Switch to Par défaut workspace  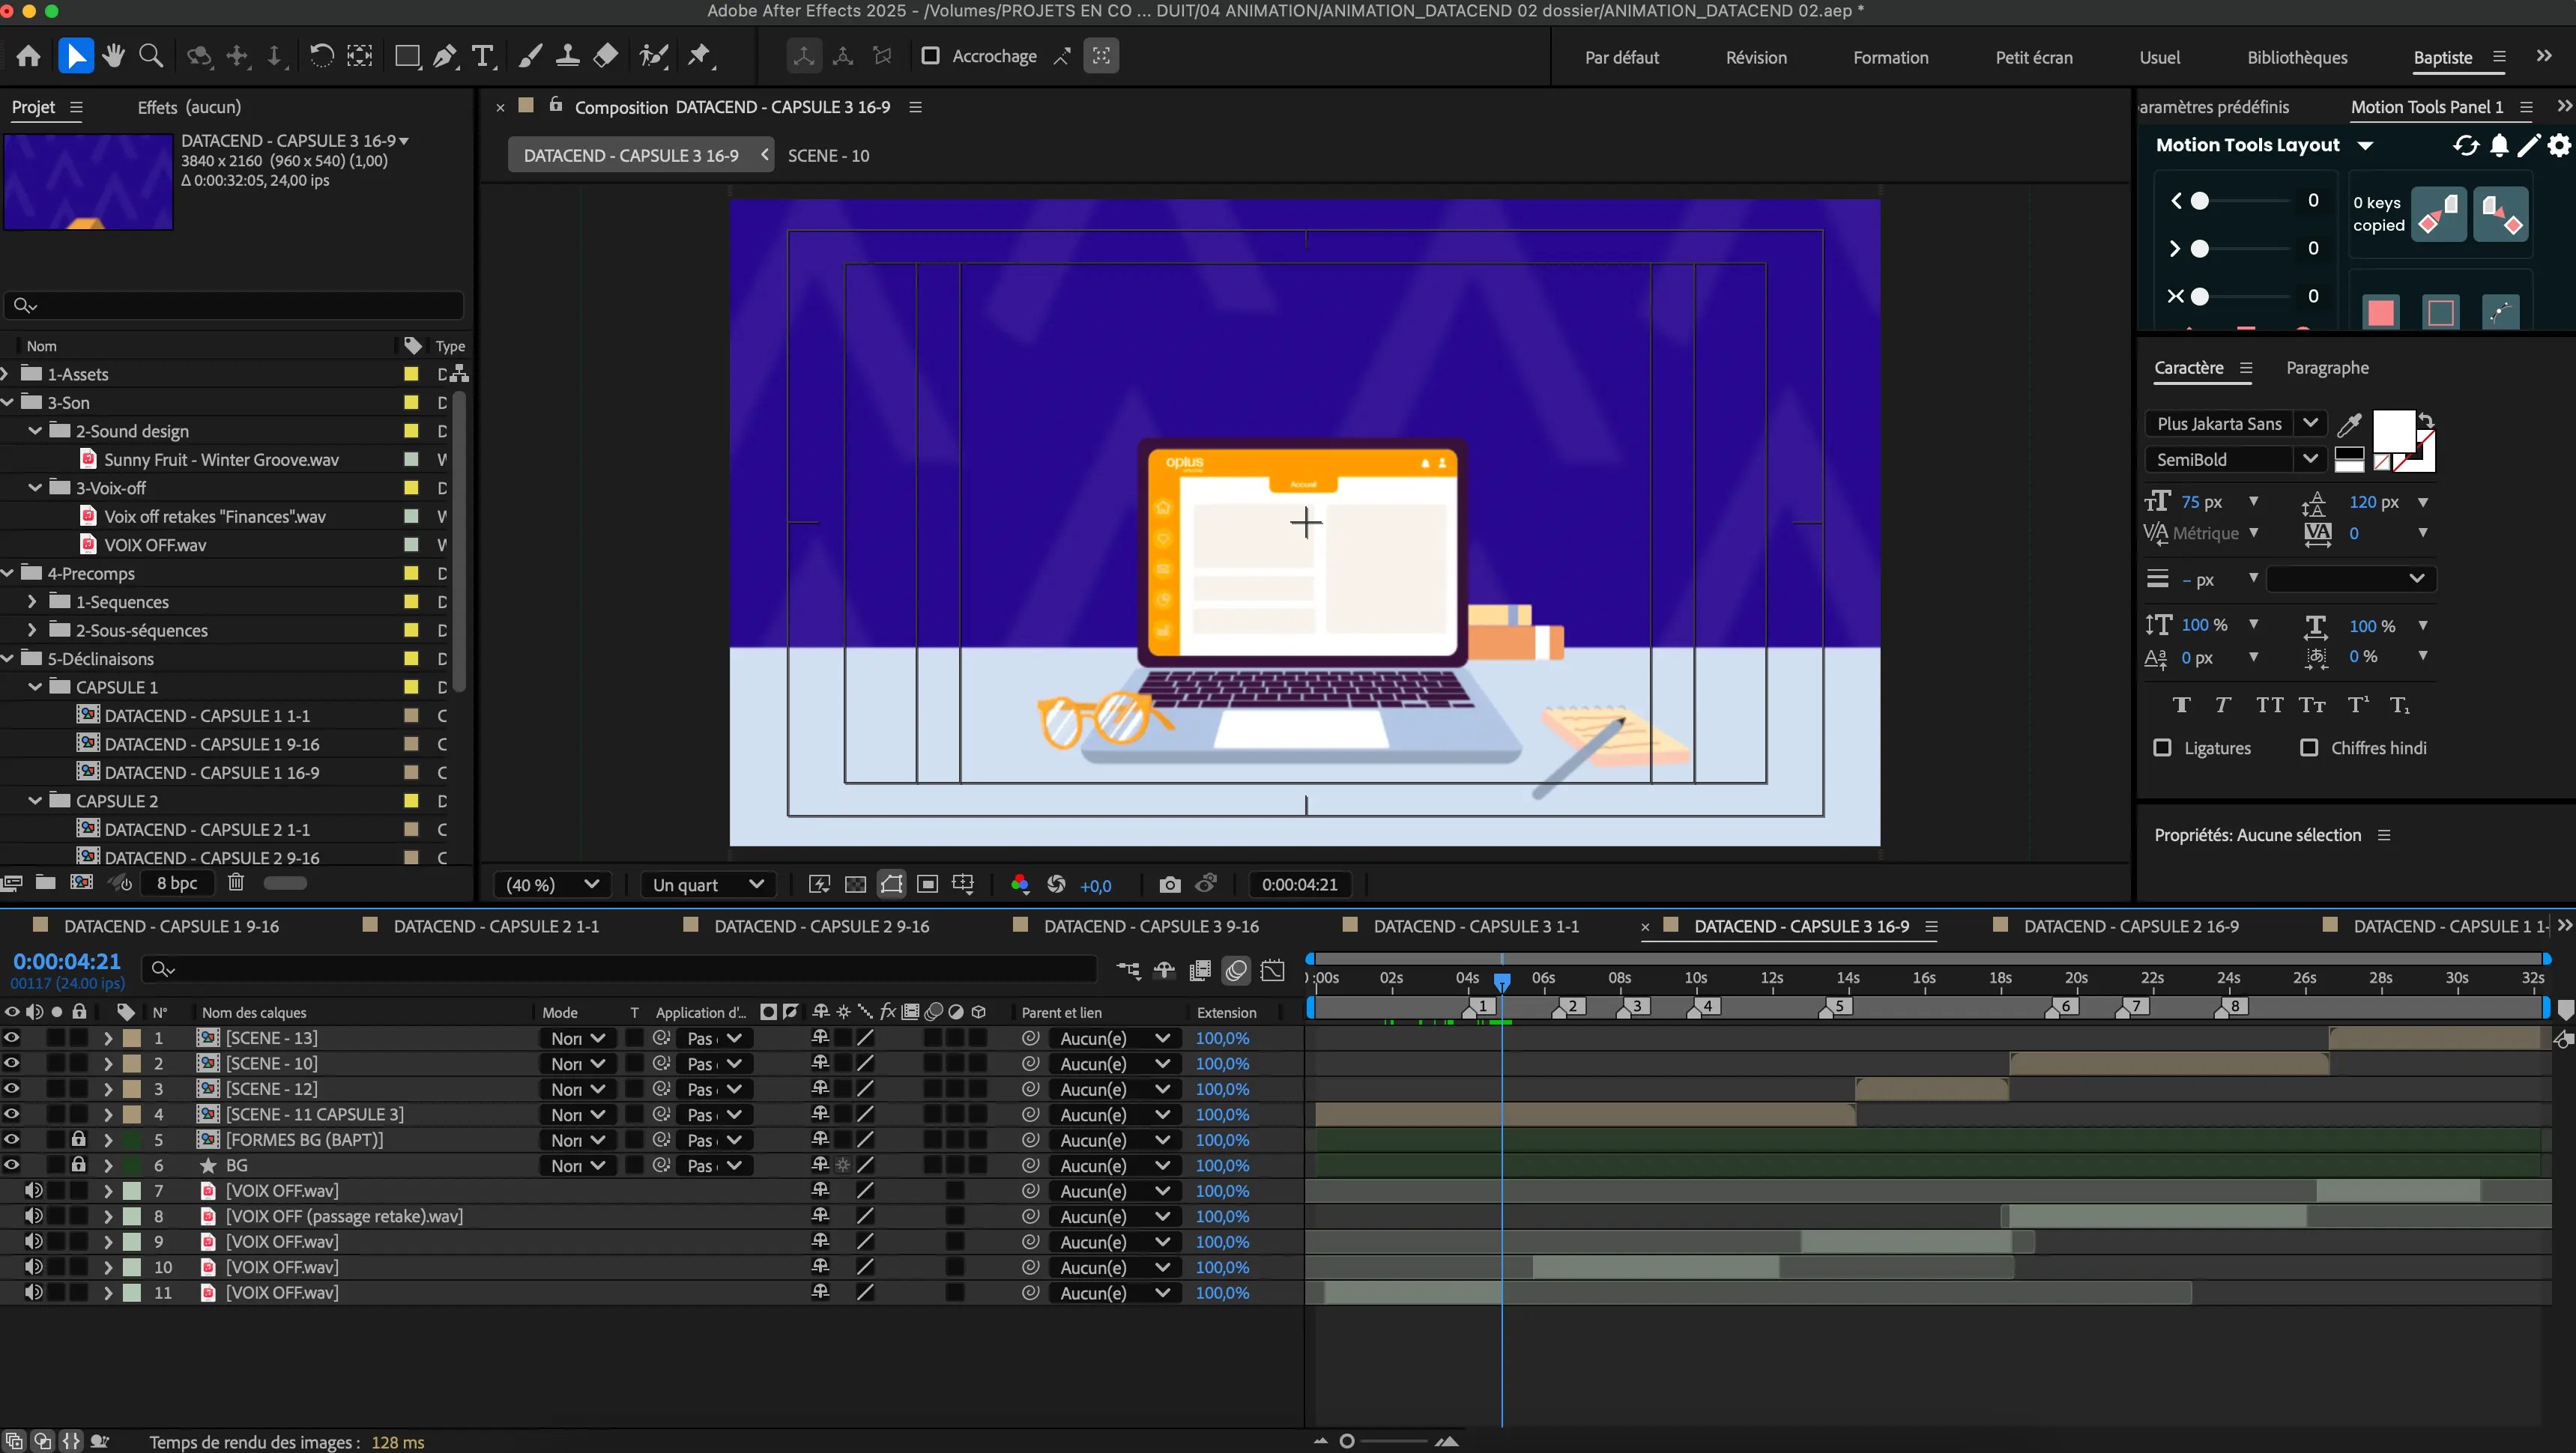tap(1621, 58)
